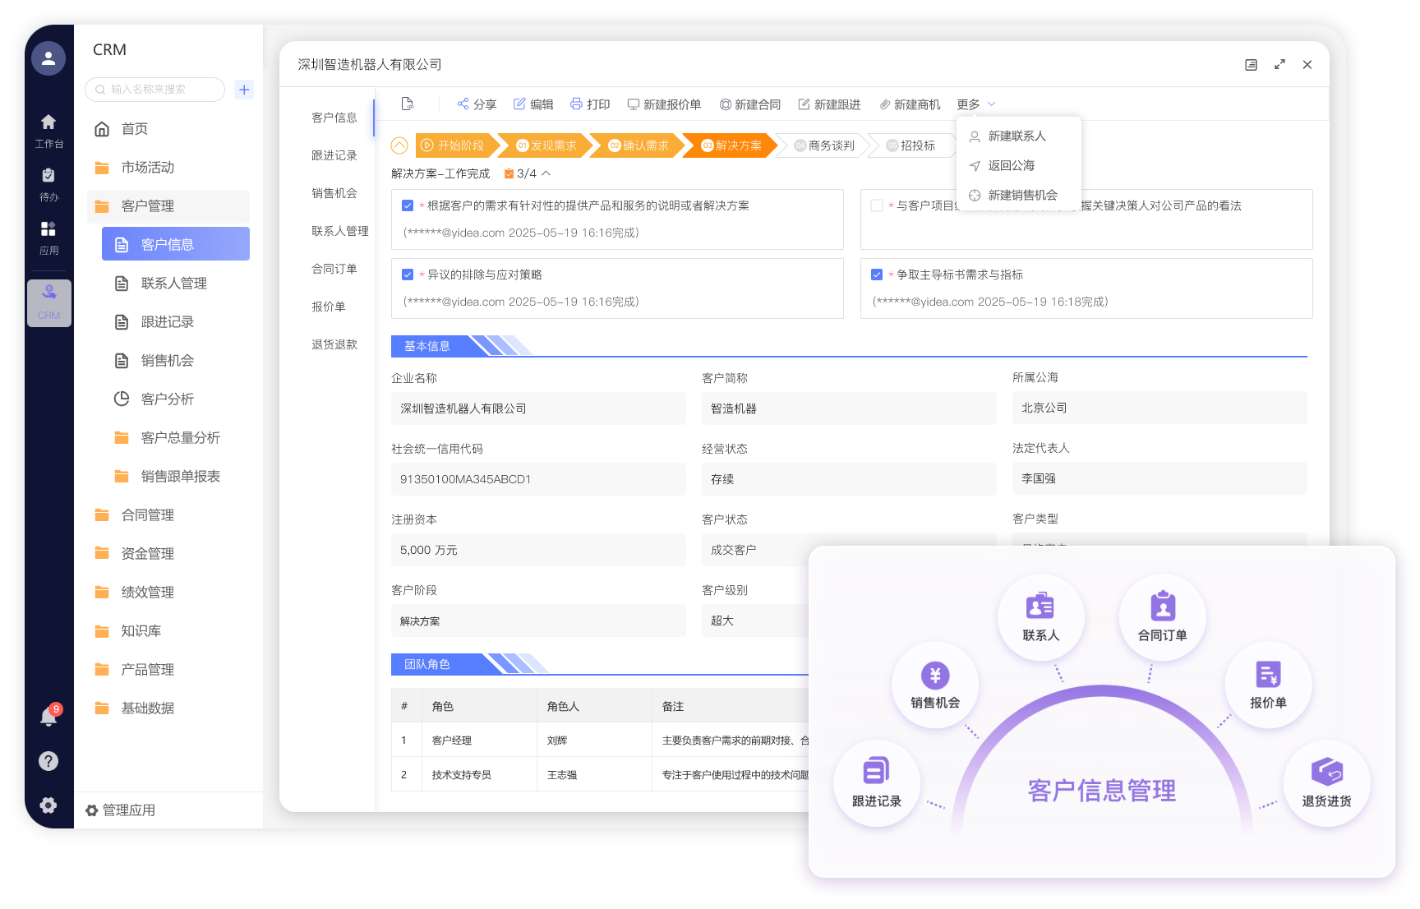Open the CRM app icon in the left dock
This screenshot has width=1420, height=909.
pyautogui.click(x=48, y=302)
